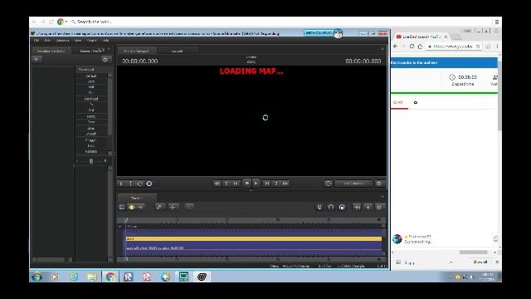Click the yellow clip bar in the timeline
This screenshot has width=531, height=299.
click(x=254, y=238)
